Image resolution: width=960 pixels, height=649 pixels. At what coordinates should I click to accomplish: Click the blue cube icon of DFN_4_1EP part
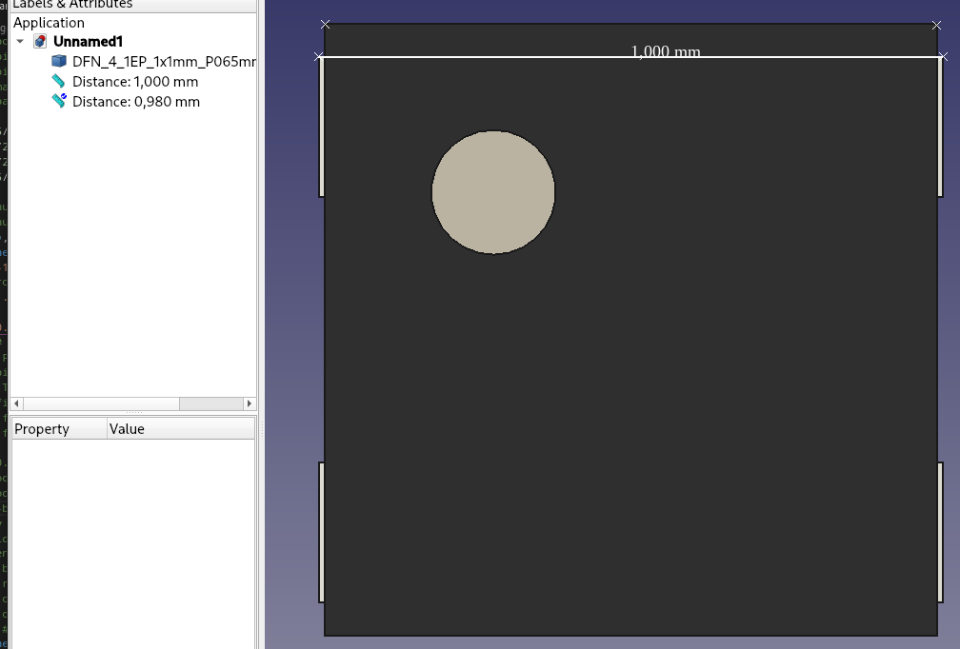click(59, 61)
